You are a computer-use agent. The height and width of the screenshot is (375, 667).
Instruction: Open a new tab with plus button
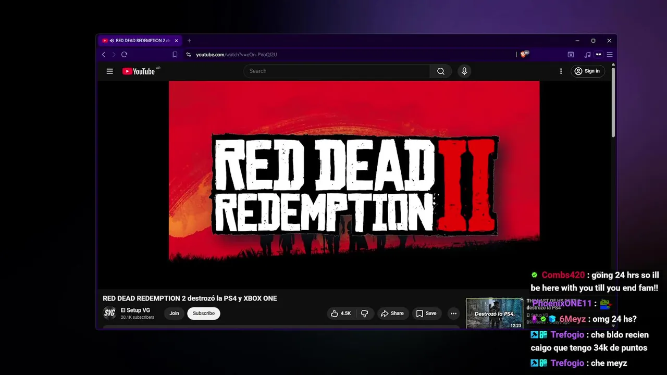[189, 41]
